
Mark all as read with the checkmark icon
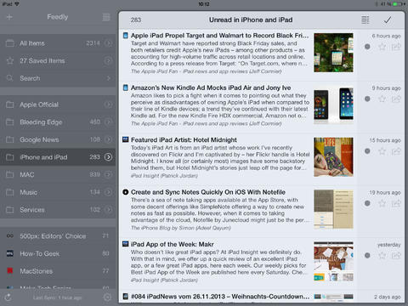pos(388,20)
